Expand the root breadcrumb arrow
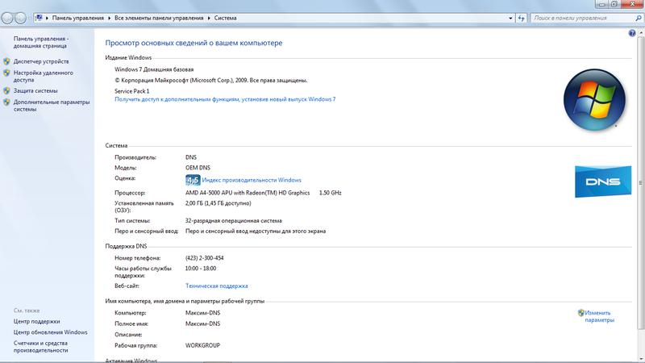The image size is (645, 363). [x=47, y=18]
